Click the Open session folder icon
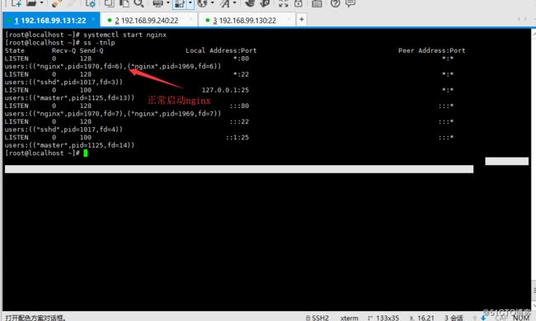Screen dimensions: 536x321 coord(31,3)
